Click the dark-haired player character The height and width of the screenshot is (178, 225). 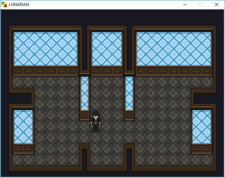point(95,121)
